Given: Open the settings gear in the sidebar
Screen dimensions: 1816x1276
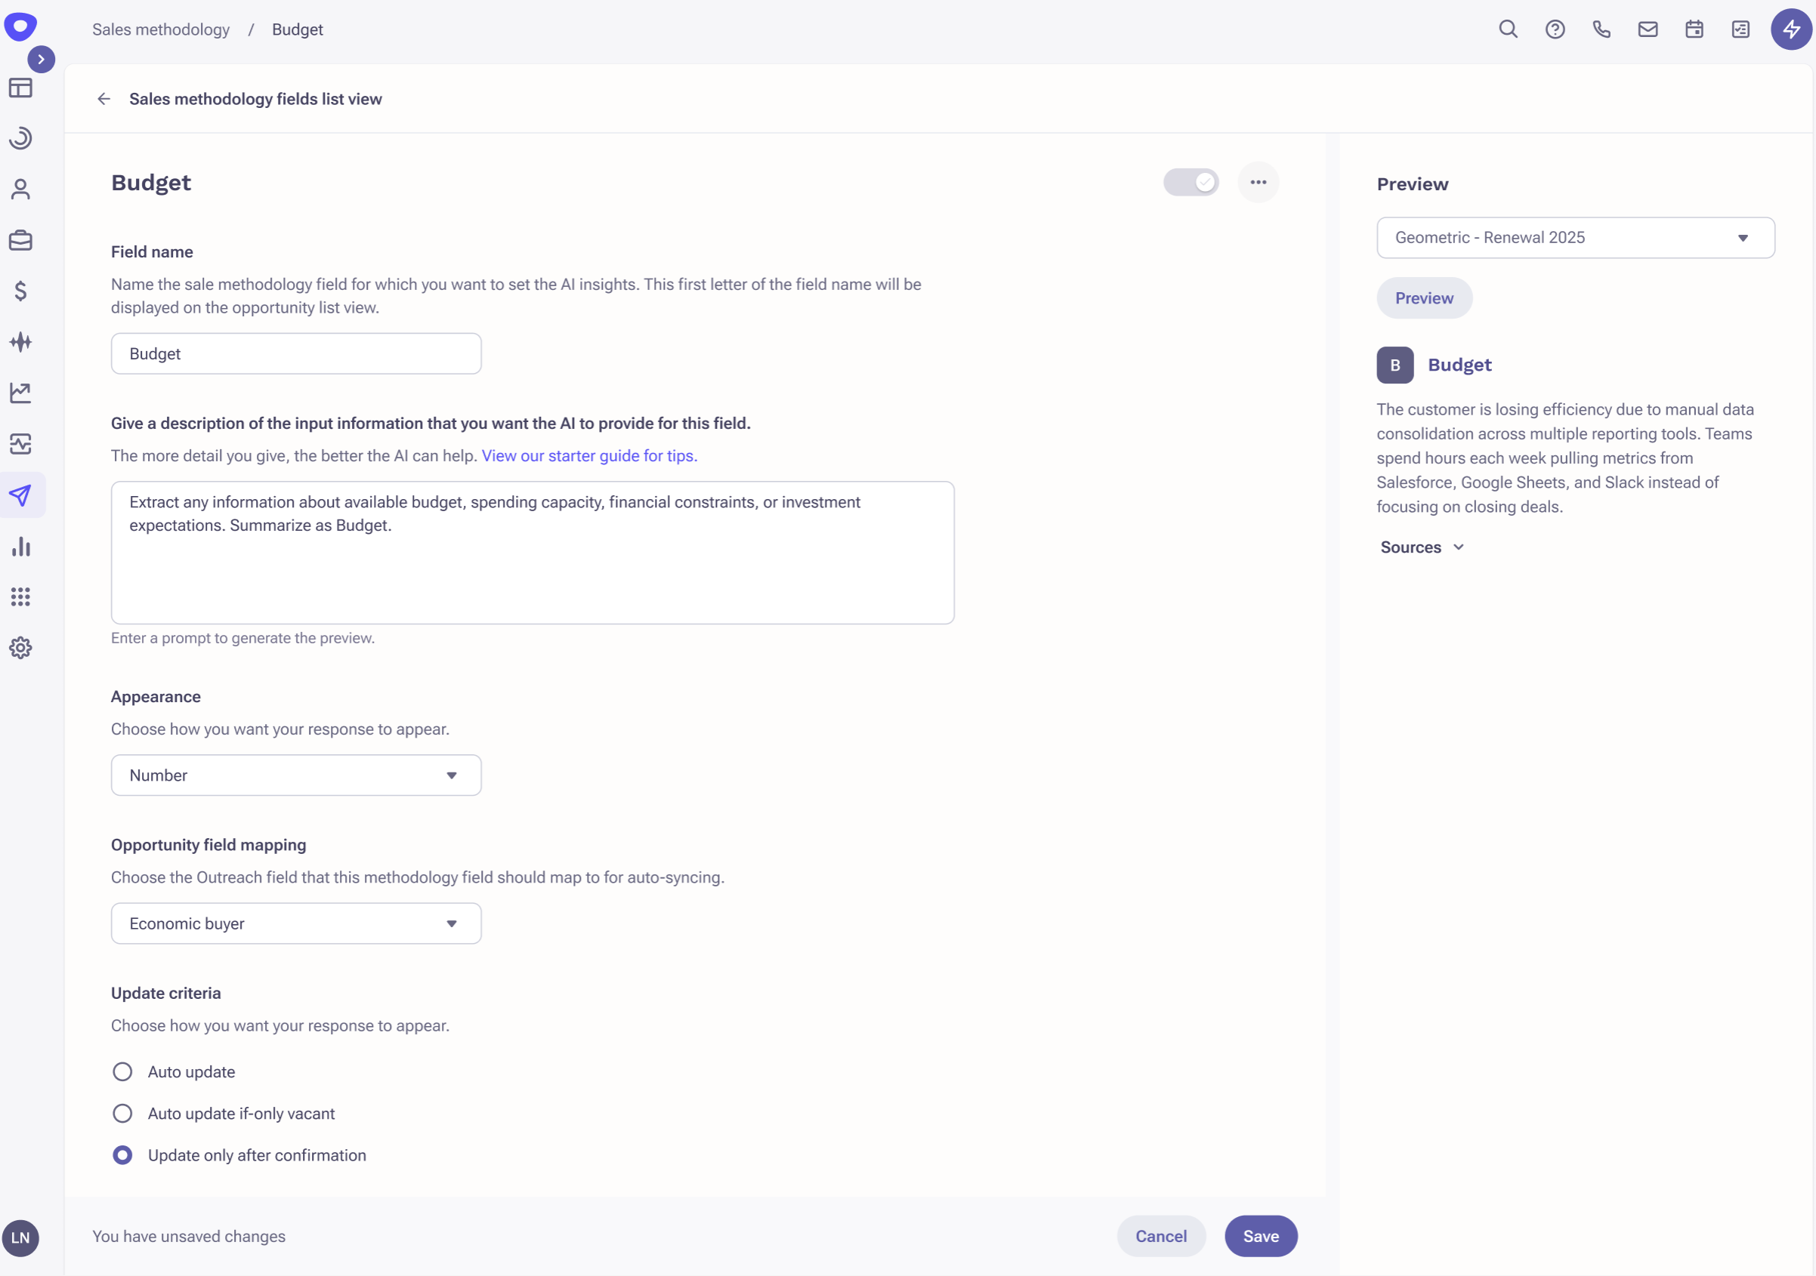Looking at the screenshot, I should click(20, 648).
